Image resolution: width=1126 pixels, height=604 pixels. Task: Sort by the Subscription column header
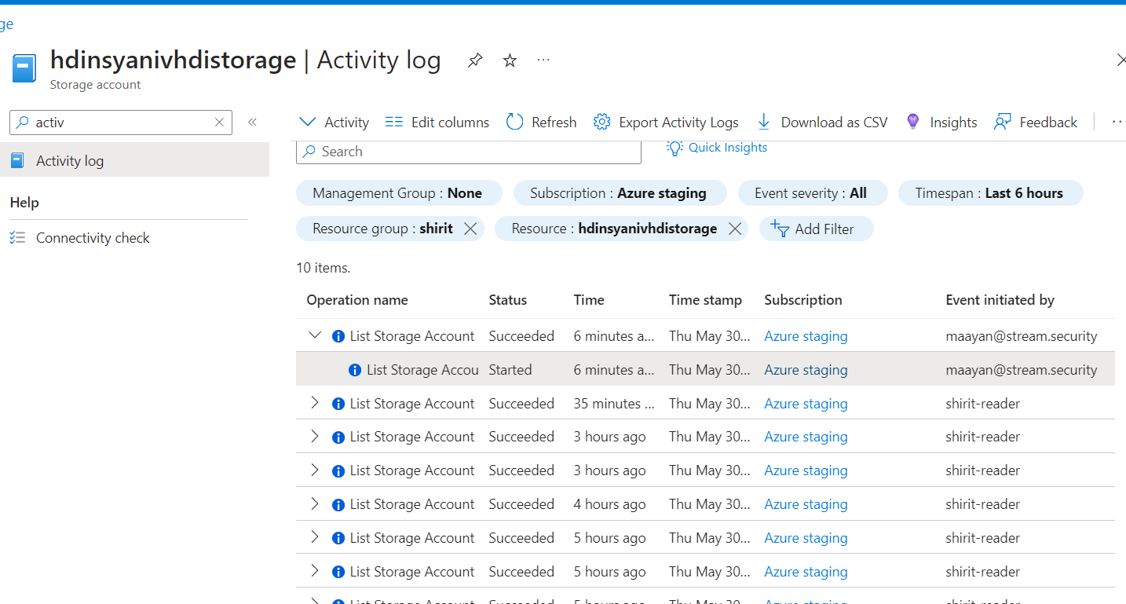[803, 300]
